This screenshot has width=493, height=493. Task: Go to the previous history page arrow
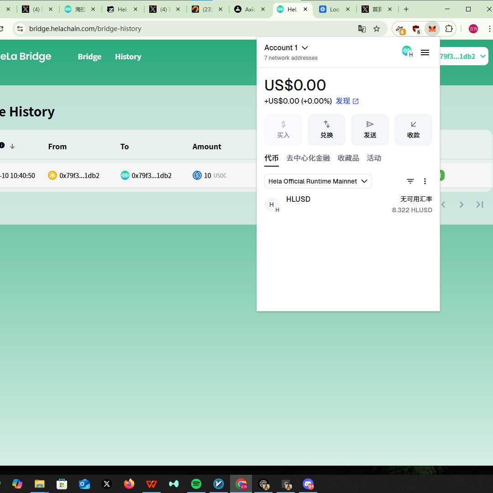click(444, 205)
